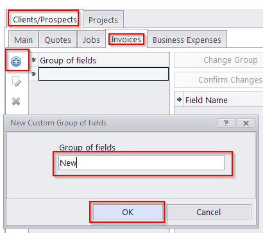Focus the Group of fields text input
This screenshot has height=233, width=263.
pos(141,163)
